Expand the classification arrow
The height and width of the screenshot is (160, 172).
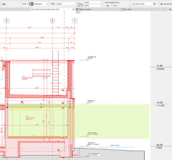157,4
